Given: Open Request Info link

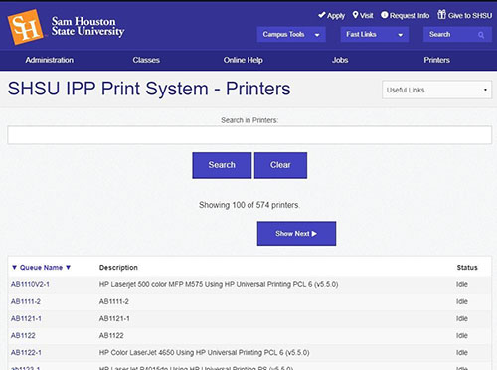Looking at the screenshot, I should (x=405, y=15).
